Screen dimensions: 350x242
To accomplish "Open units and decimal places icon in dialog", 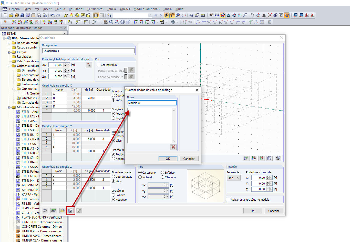I will [x=53, y=211].
